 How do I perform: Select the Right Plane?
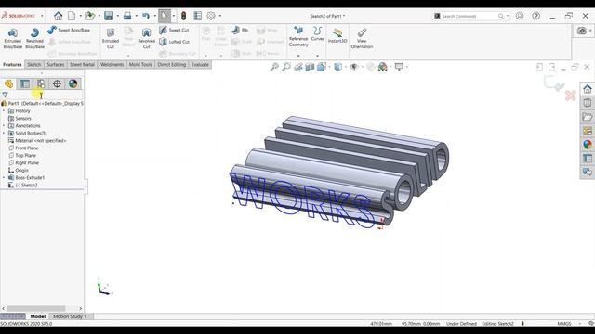point(23,163)
